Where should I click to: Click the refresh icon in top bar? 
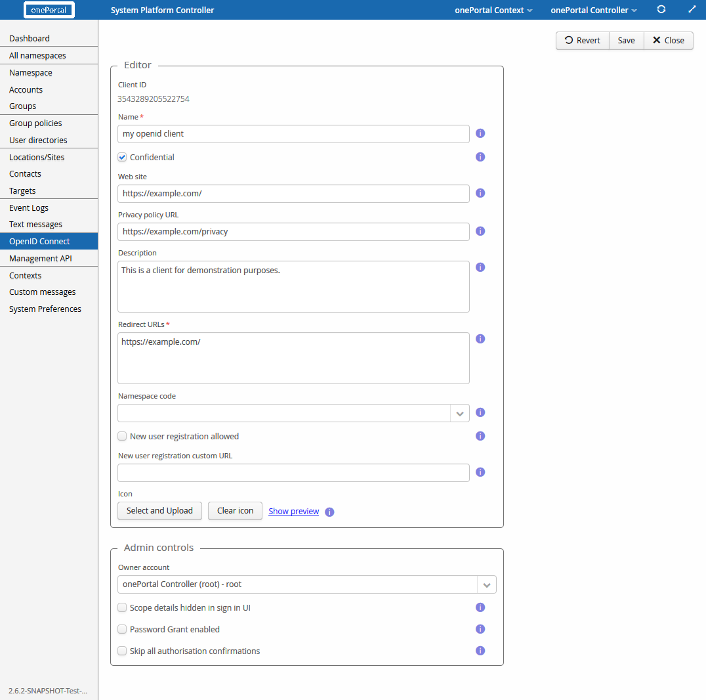point(661,10)
